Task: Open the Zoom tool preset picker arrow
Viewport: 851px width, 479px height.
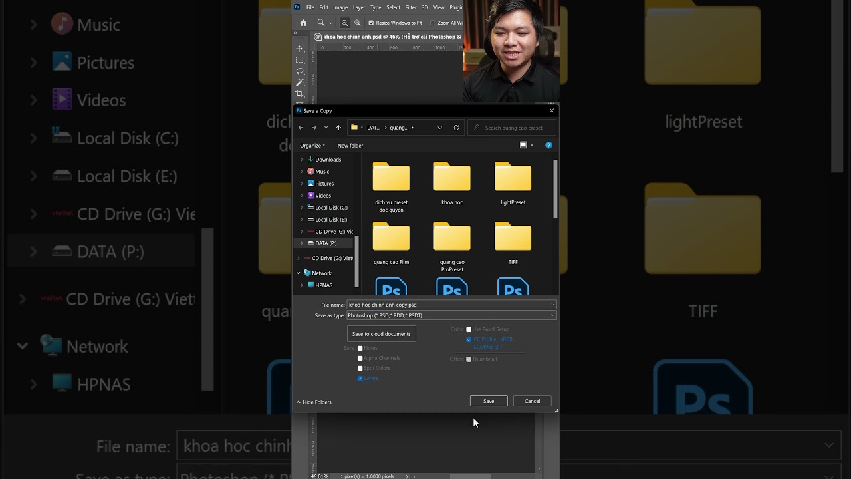Action: [330, 23]
